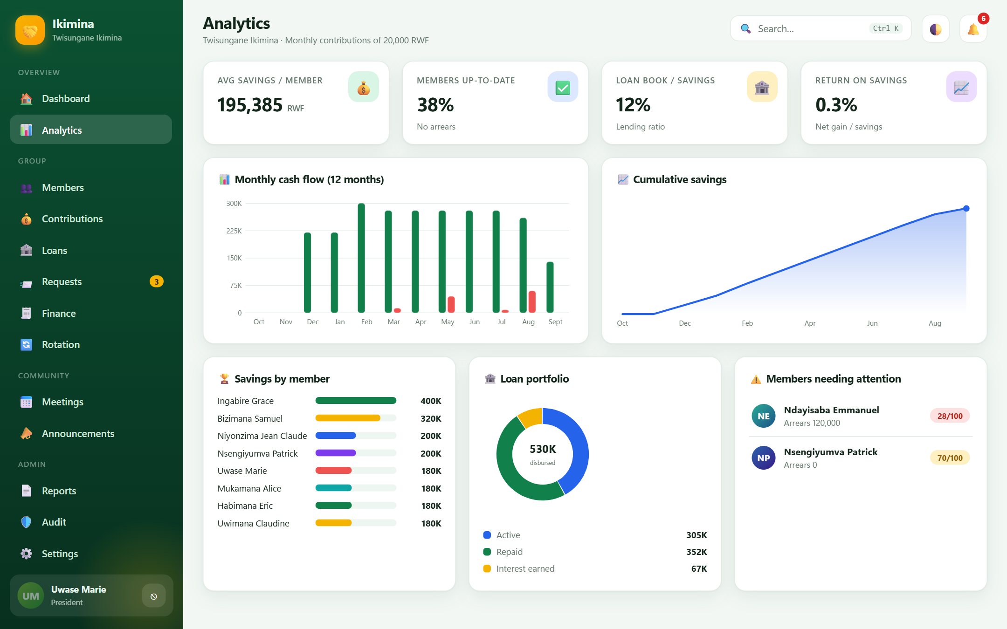Click the Rotation arrows icon
Viewport: 1007px width, 629px height.
click(x=27, y=344)
